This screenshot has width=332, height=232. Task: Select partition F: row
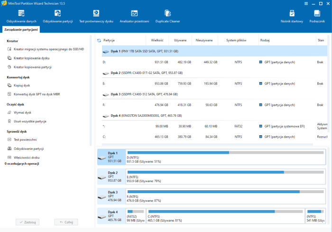pos(214,105)
